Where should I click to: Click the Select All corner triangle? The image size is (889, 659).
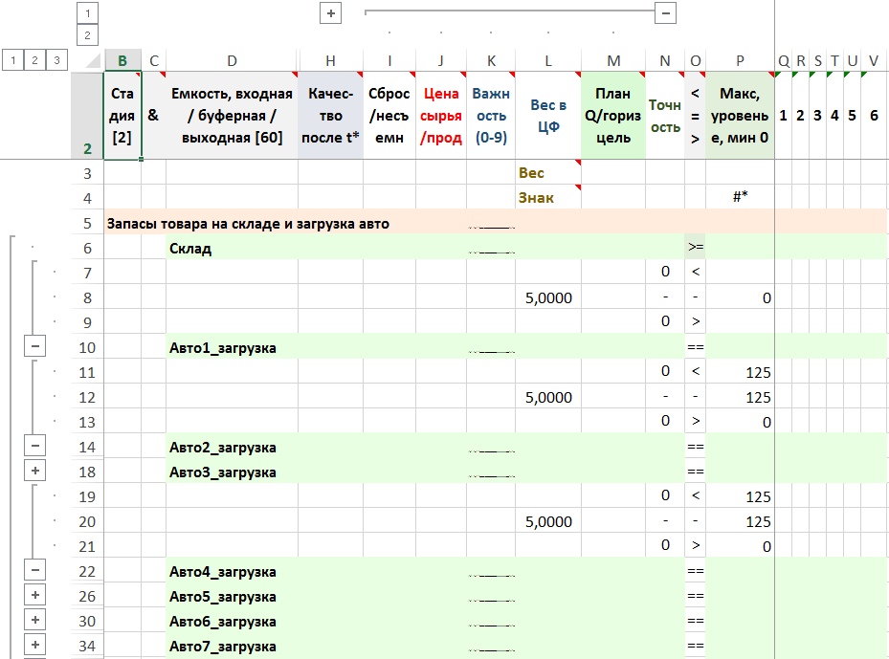pyautogui.click(x=90, y=61)
